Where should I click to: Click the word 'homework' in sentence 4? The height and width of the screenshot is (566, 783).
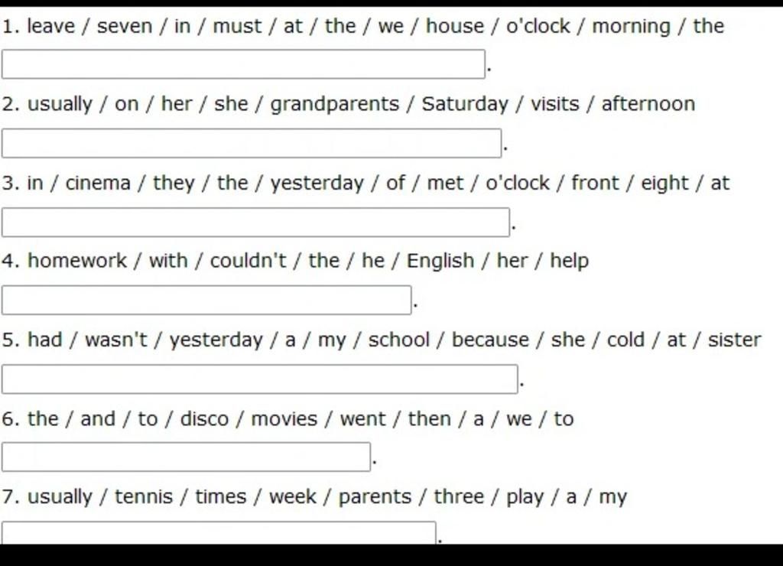tap(77, 261)
